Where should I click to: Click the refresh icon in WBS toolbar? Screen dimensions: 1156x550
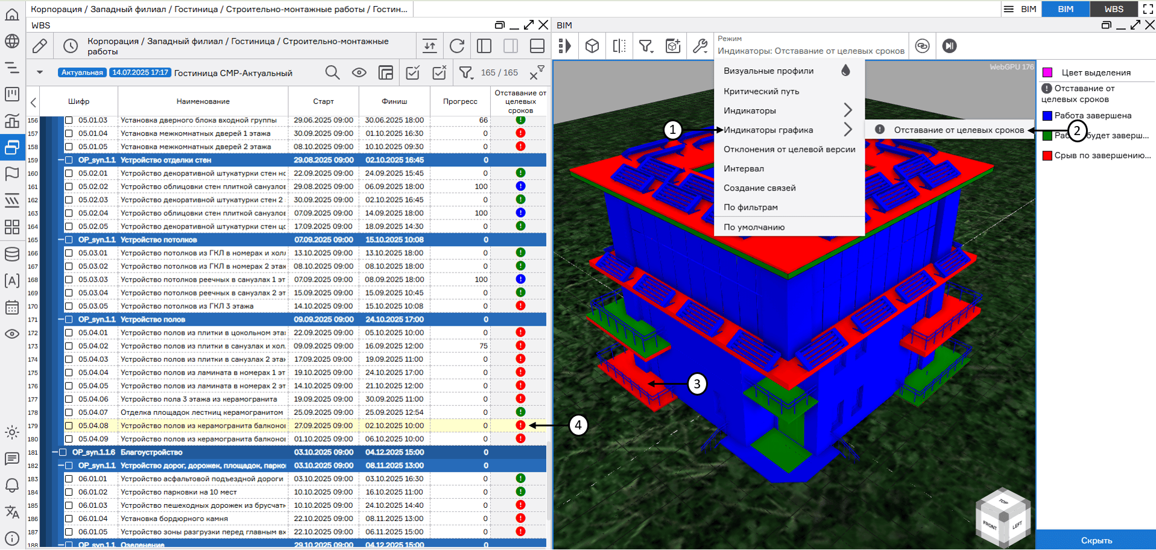tap(457, 46)
